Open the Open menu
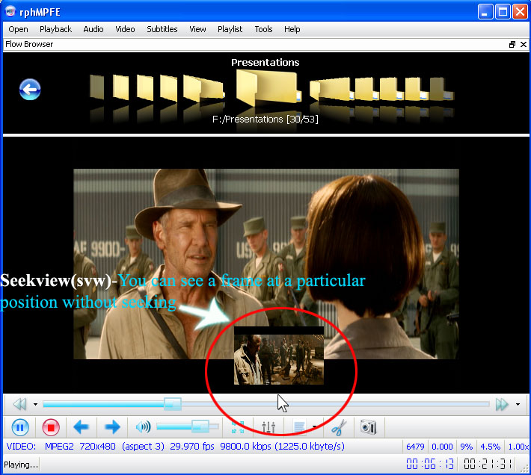Image resolution: width=531 pixels, height=475 pixels. [x=18, y=29]
